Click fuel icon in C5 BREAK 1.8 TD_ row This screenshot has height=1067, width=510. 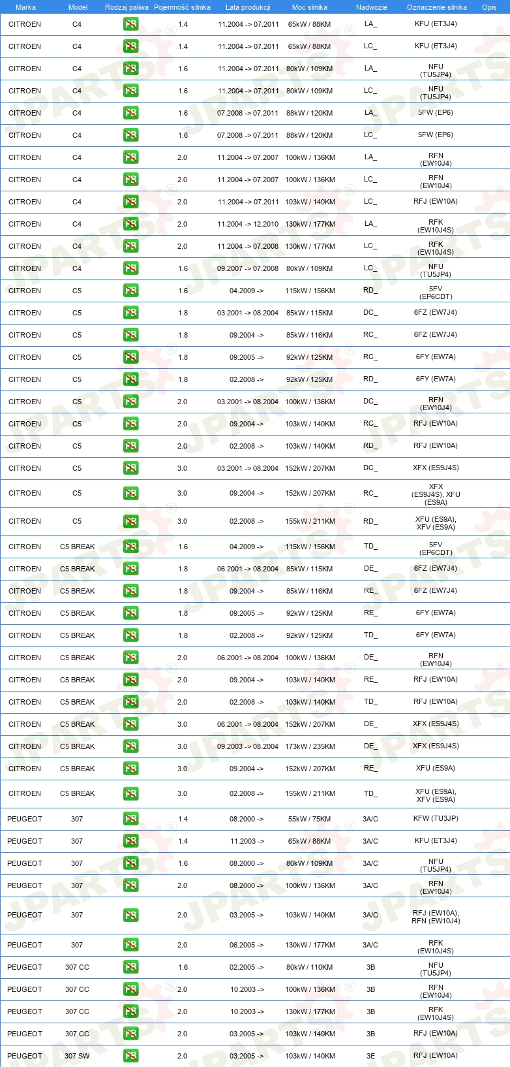point(131,635)
